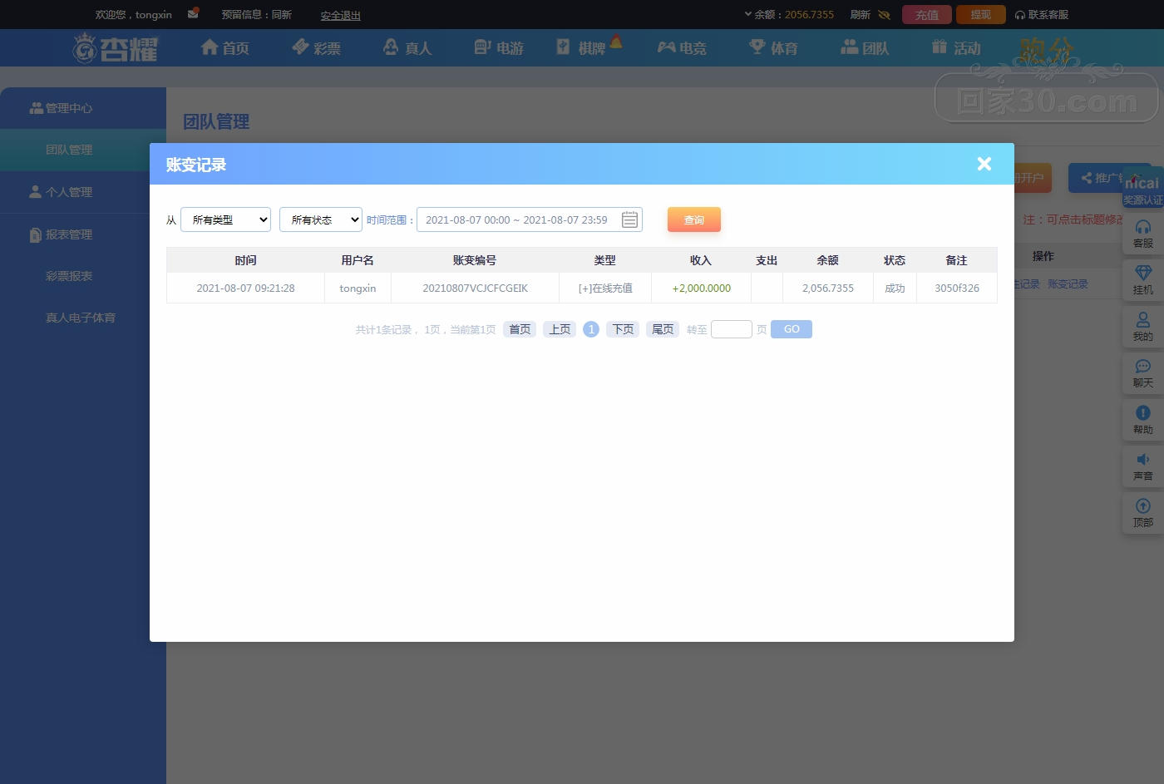Open the calendar icon in date range field
The height and width of the screenshot is (784, 1164).
tap(629, 219)
